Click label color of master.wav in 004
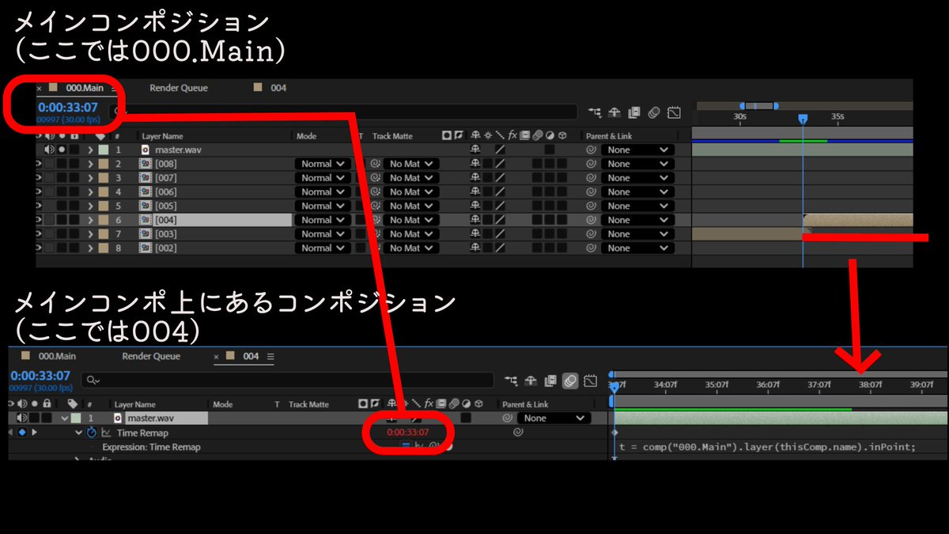949x534 pixels. pos(75,418)
